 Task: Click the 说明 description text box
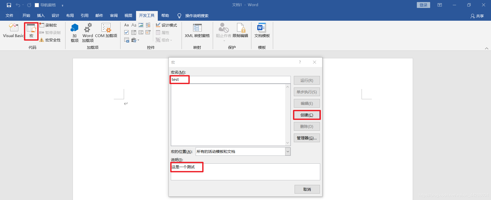coord(245,172)
